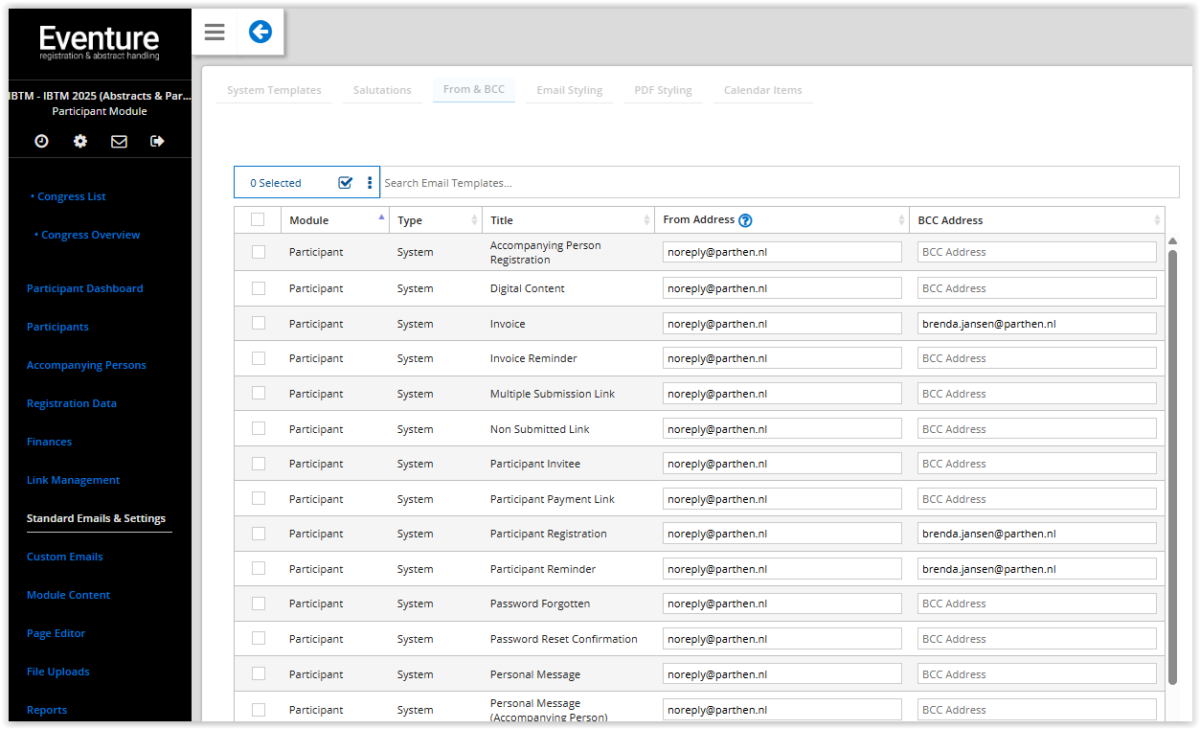This screenshot has height=729, width=1200.
Task: Sort by the From Address column arrows
Action: [901, 220]
